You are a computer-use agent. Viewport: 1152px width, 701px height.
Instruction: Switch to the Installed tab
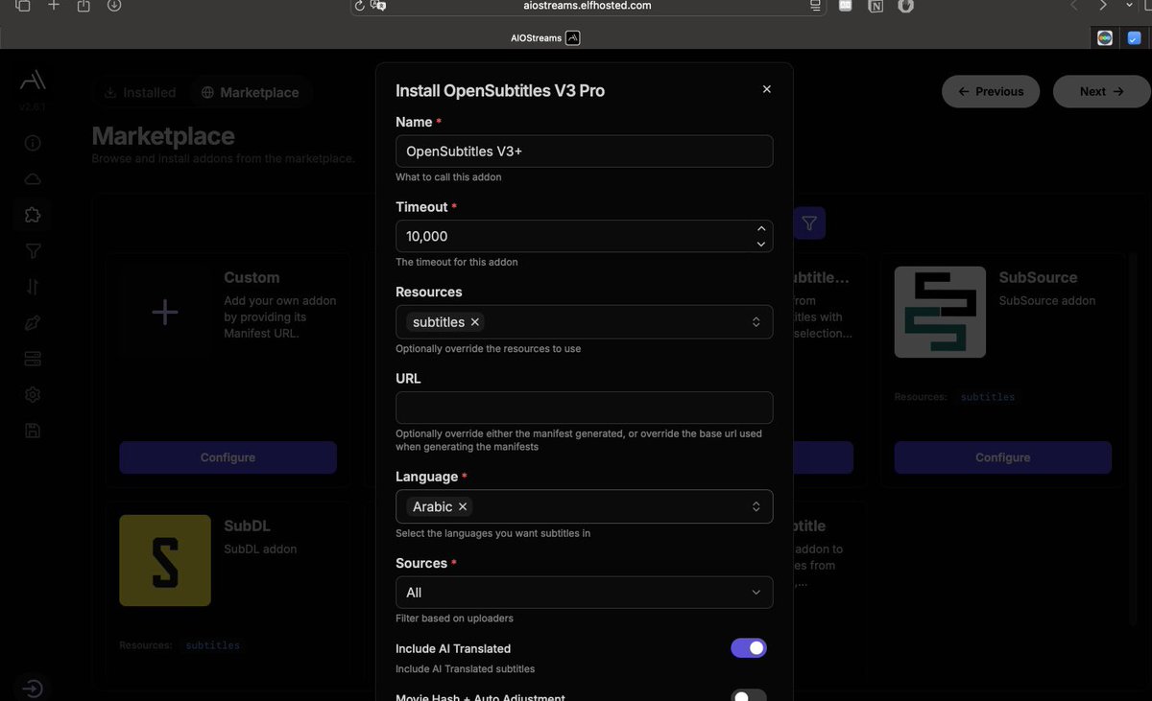coord(140,92)
